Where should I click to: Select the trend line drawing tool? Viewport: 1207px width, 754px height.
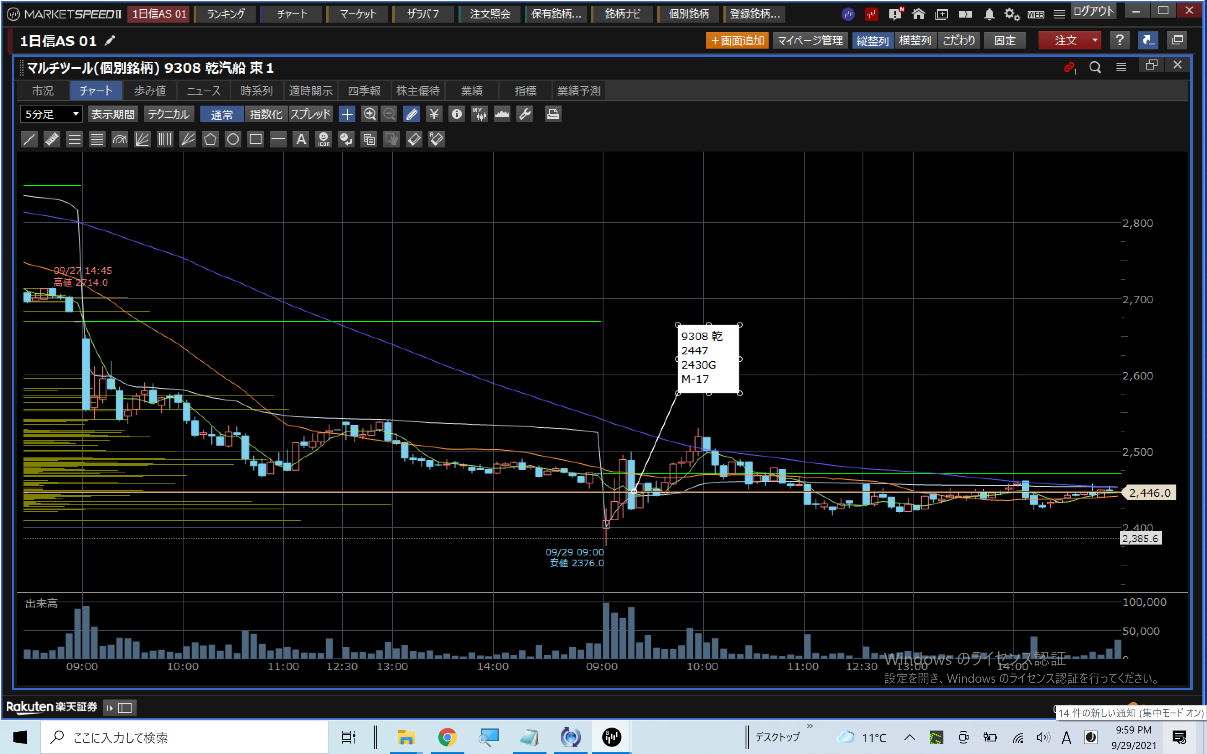point(29,139)
